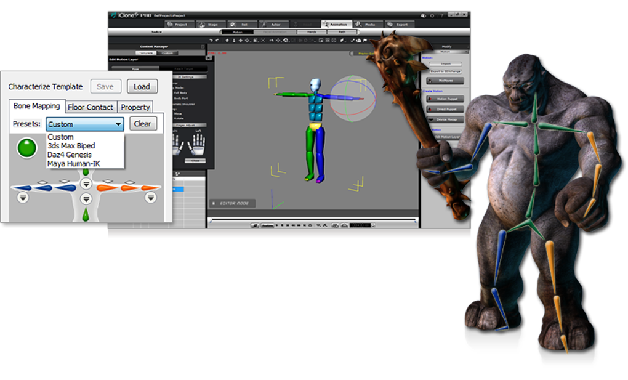Click the Realtime mode button
The width and height of the screenshot is (628, 380).
[x=267, y=225]
